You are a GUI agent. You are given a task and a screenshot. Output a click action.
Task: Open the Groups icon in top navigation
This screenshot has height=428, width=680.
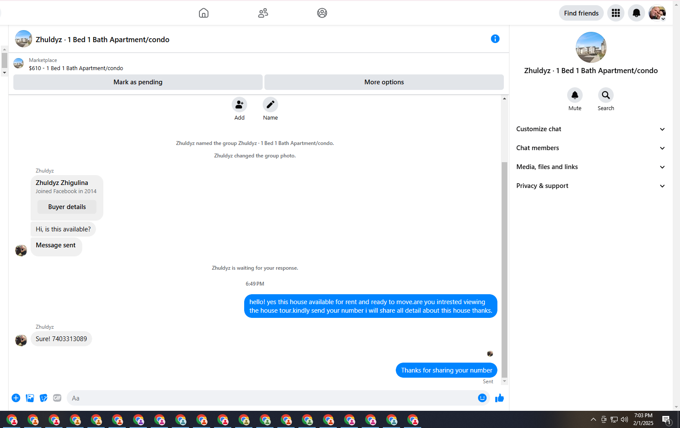pyautogui.click(x=322, y=13)
